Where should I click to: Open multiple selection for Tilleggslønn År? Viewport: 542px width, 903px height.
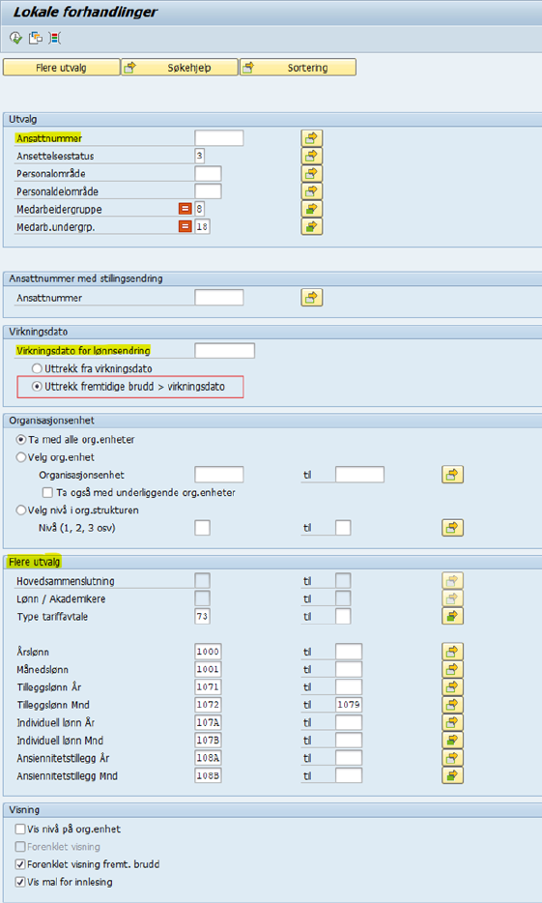[x=452, y=687]
